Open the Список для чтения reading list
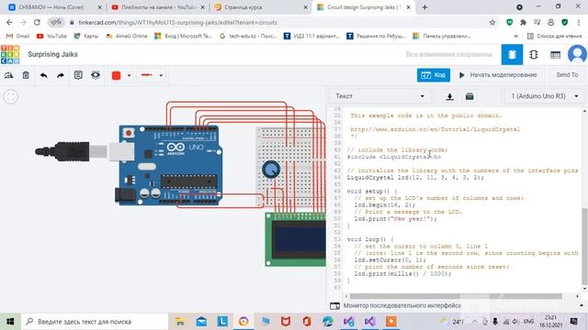 point(555,36)
